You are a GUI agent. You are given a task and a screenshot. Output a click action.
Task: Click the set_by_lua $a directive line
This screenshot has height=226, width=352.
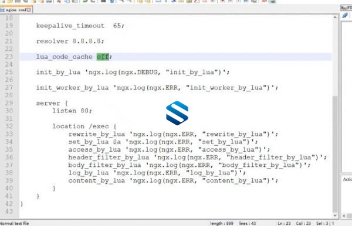click(163, 142)
